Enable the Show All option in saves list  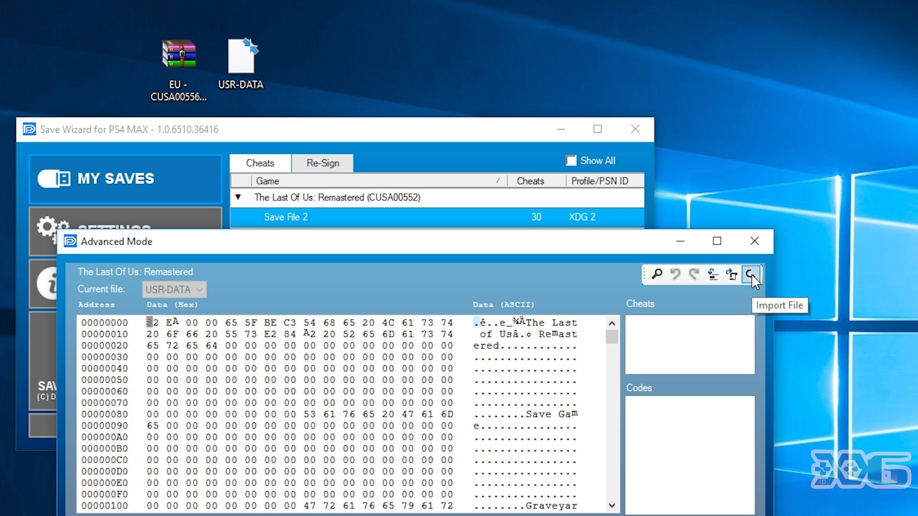pos(571,161)
